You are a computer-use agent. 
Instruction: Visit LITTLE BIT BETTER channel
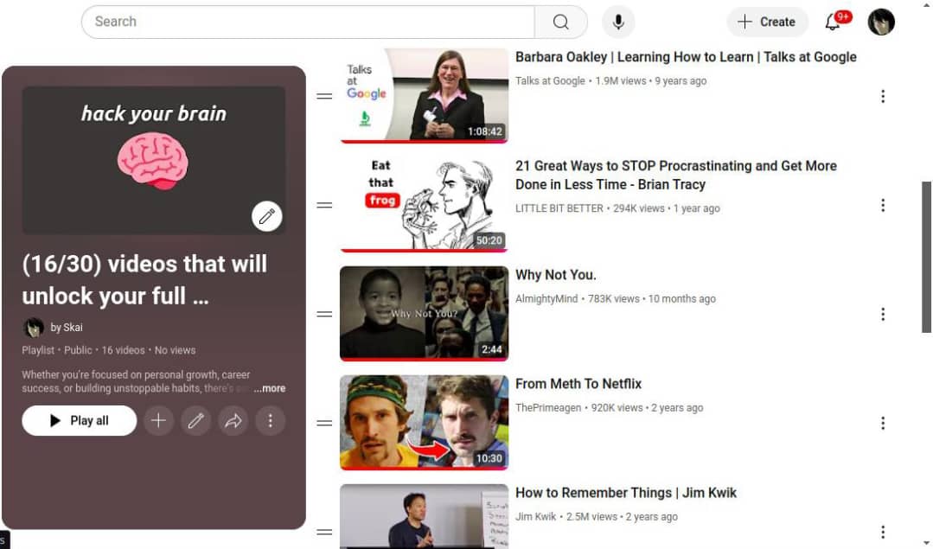point(559,208)
